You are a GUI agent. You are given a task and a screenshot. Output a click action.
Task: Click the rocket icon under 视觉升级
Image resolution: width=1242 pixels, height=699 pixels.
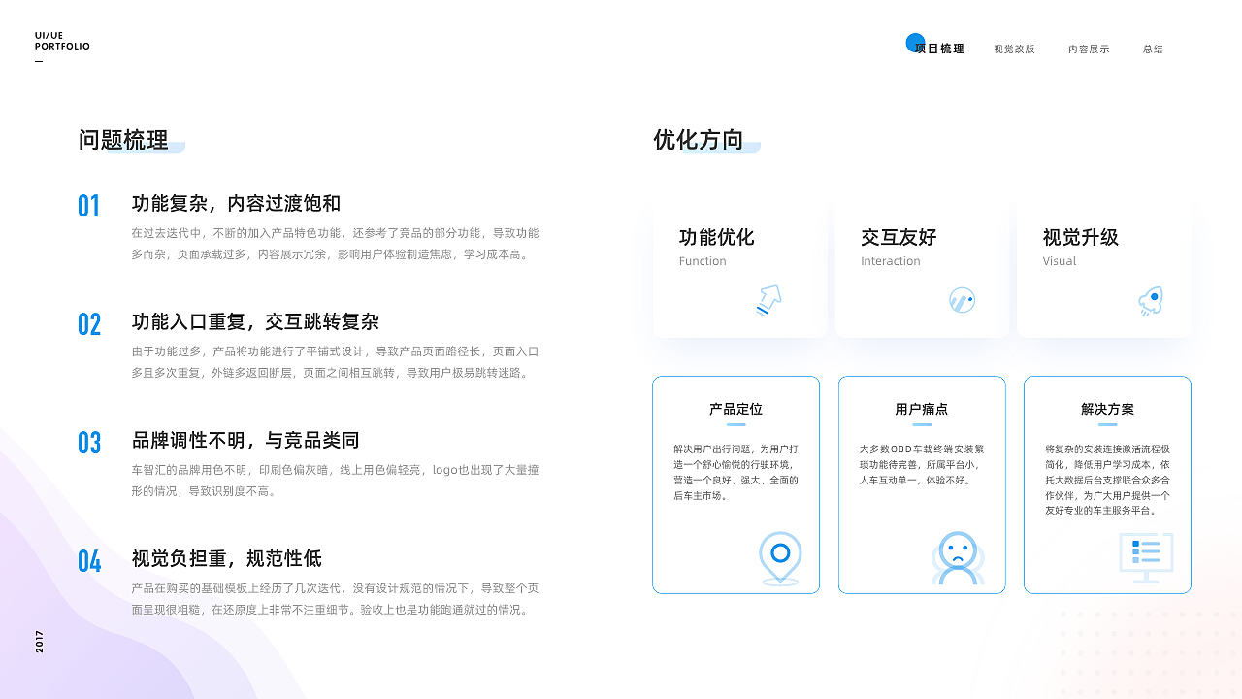[x=1151, y=301]
